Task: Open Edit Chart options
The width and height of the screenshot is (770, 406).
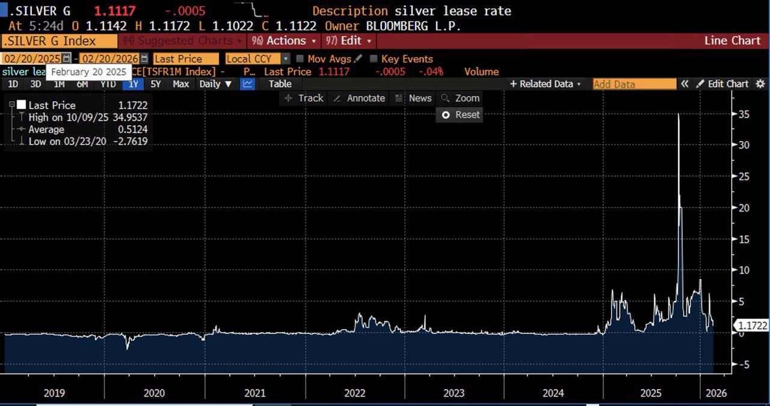Action: coord(722,84)
